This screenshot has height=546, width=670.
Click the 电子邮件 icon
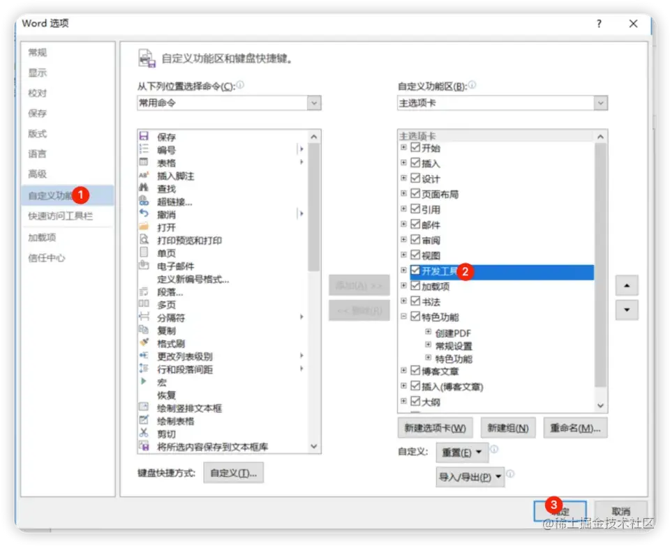click(x=144, y=265)
